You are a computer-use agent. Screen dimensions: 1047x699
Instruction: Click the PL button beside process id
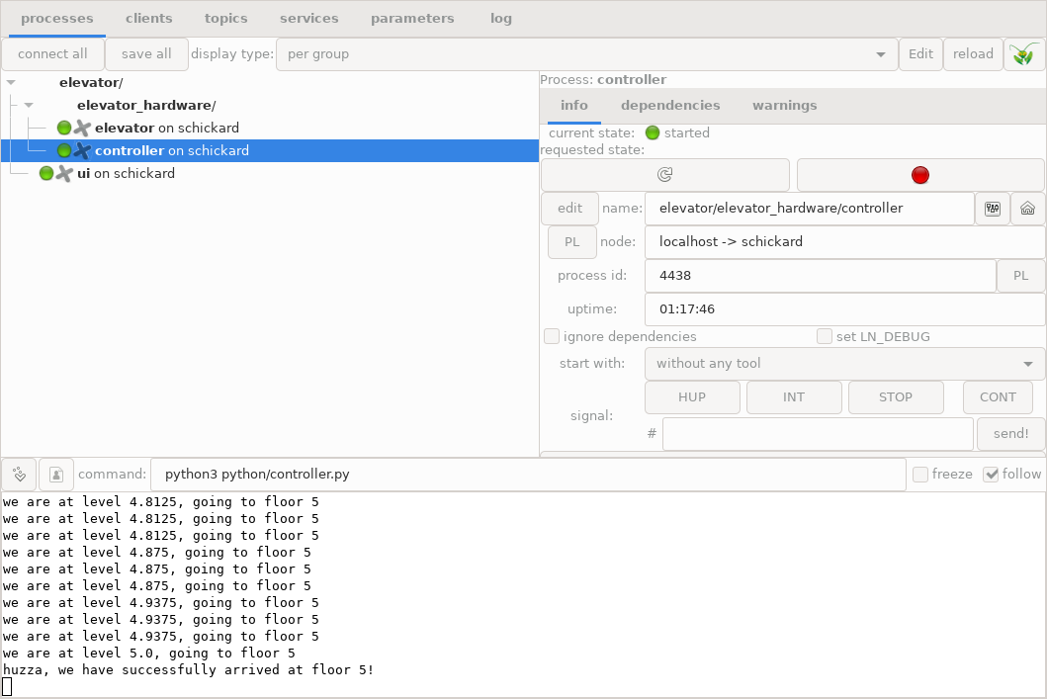pyautogui.click(x=1020, y=276)
